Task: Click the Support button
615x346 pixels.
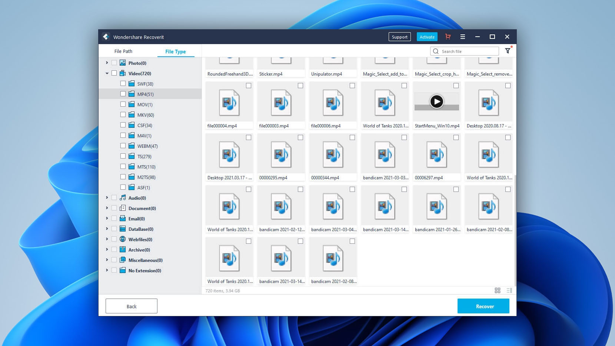Action: [x=400, y=37]
